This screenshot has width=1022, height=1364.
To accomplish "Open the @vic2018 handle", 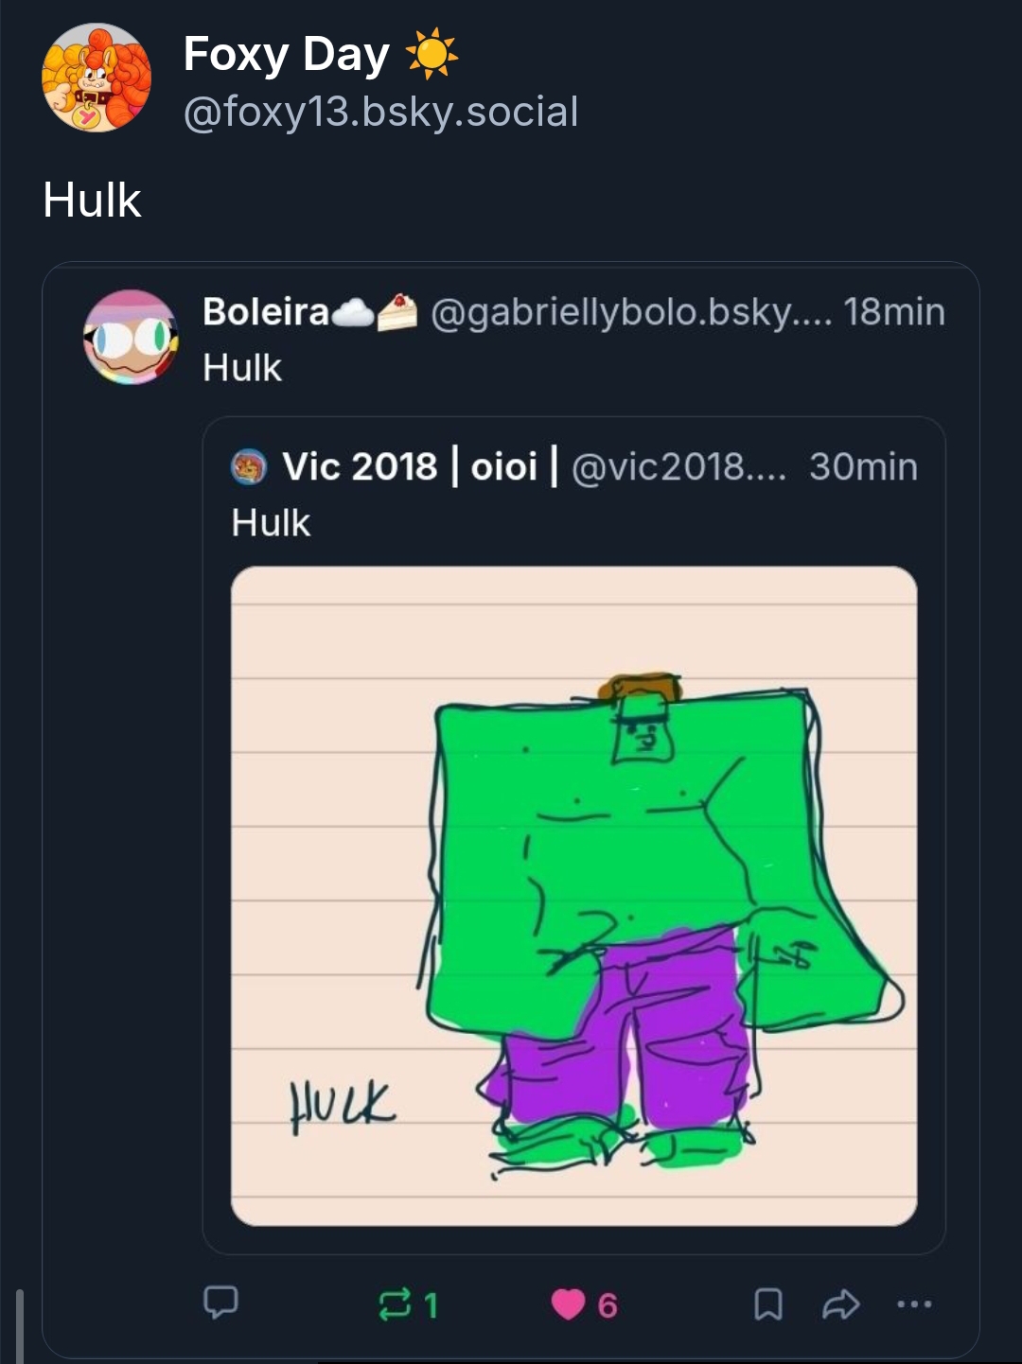I will (x=678, y=466).
